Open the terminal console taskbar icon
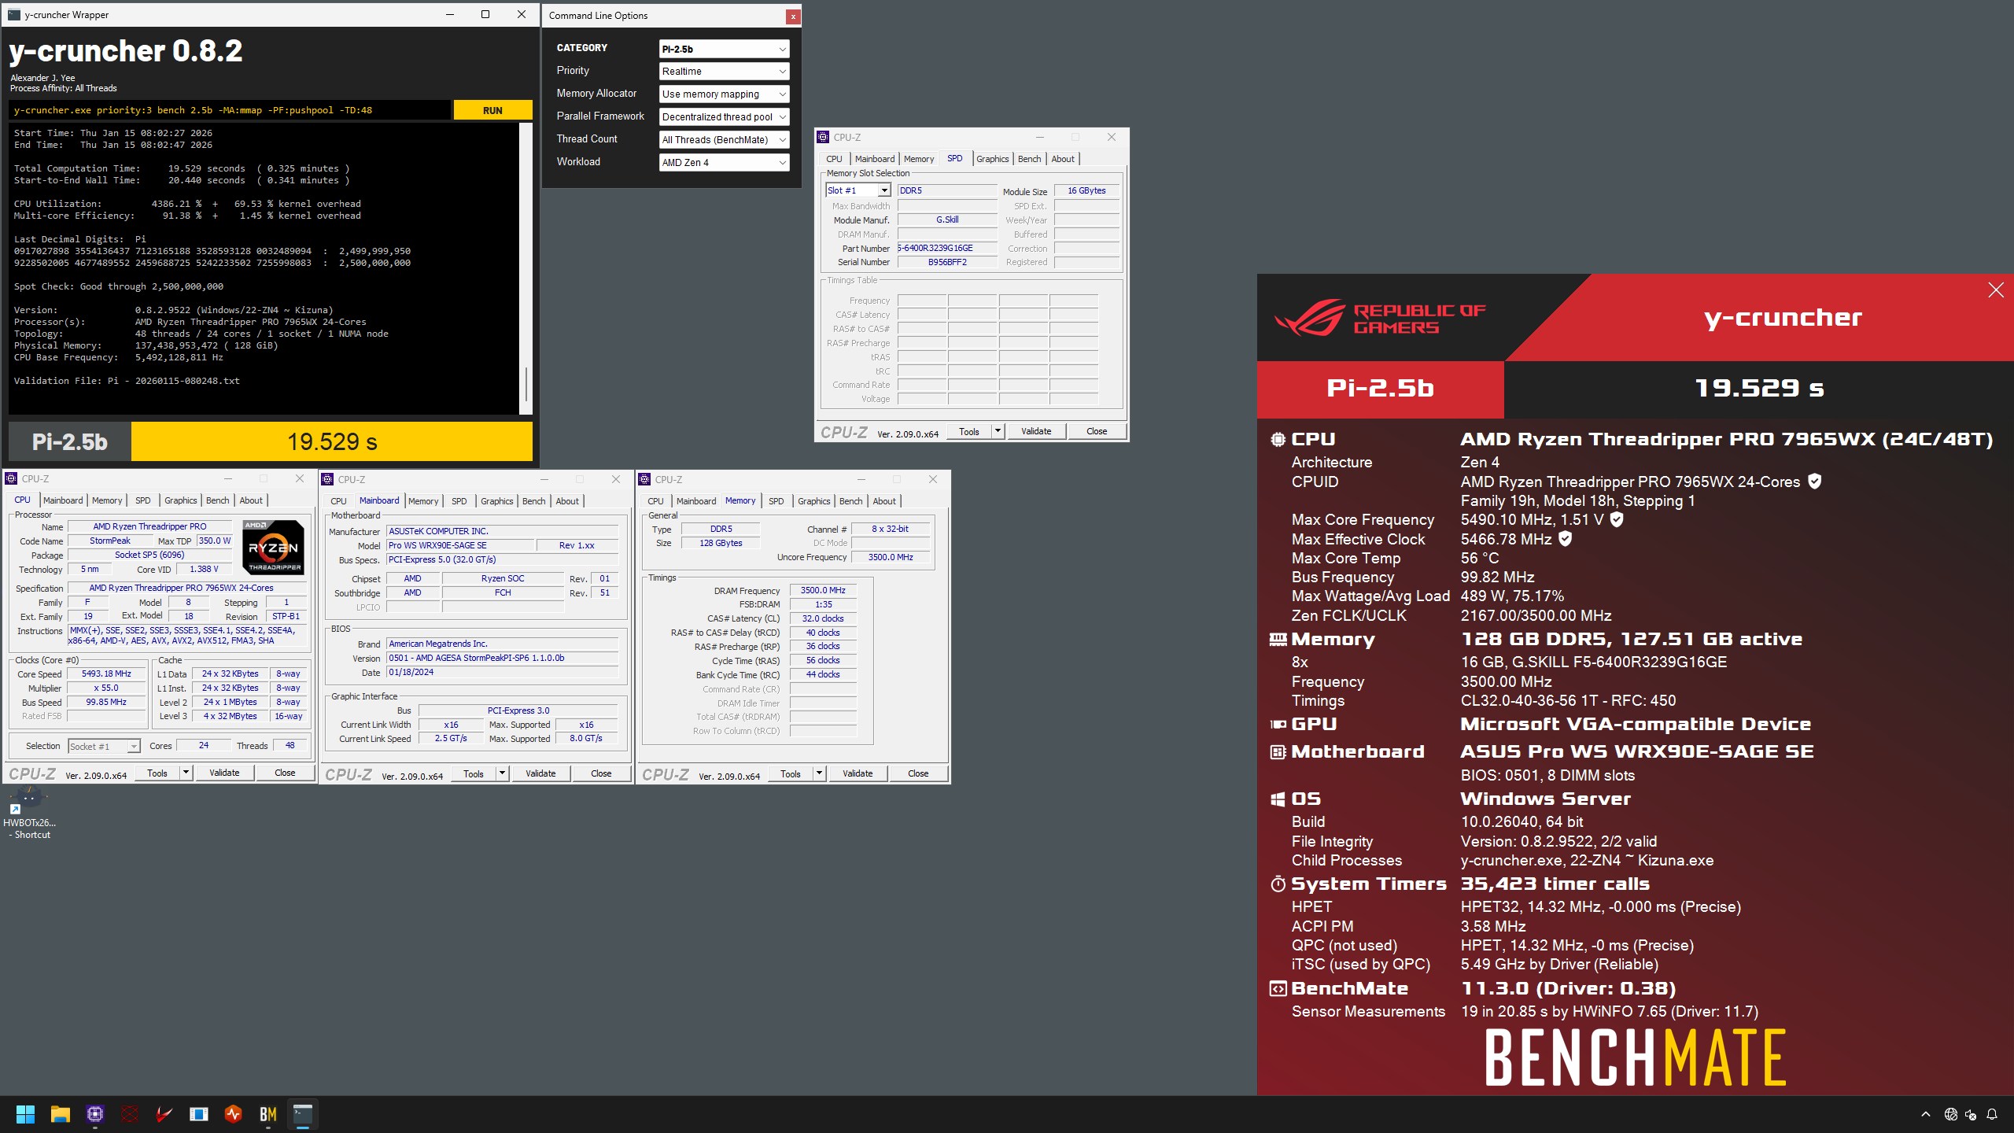 coord(303,1114)
